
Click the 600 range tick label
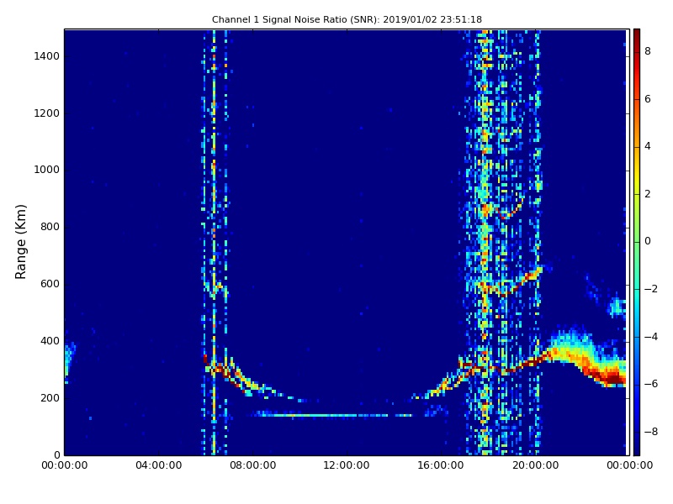pos(50,284)
